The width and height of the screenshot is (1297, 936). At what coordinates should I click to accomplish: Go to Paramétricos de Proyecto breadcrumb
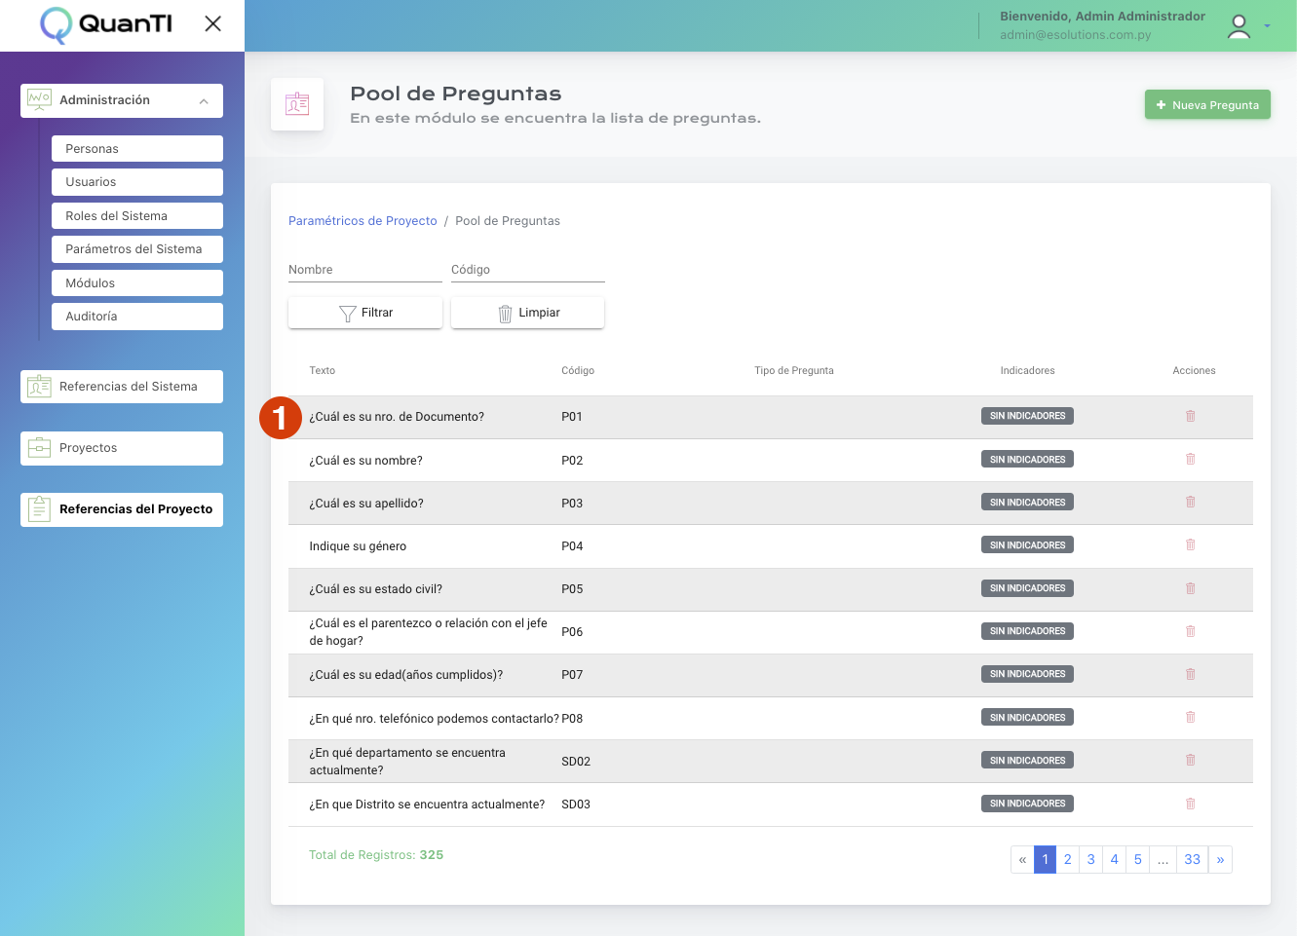362,221
